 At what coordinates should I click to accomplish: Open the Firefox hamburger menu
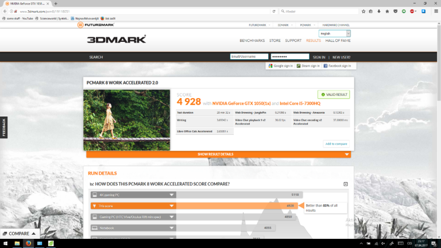pyautogui.click(x=436, y=11)
